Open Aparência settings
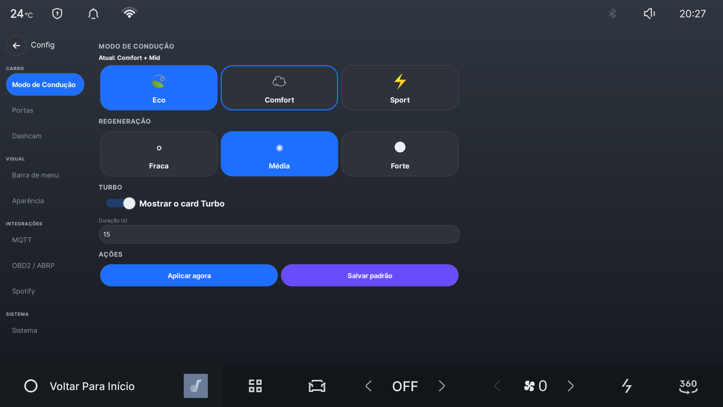Image resolution: width=723 pixels, height=407 pixels. [28, 201]
